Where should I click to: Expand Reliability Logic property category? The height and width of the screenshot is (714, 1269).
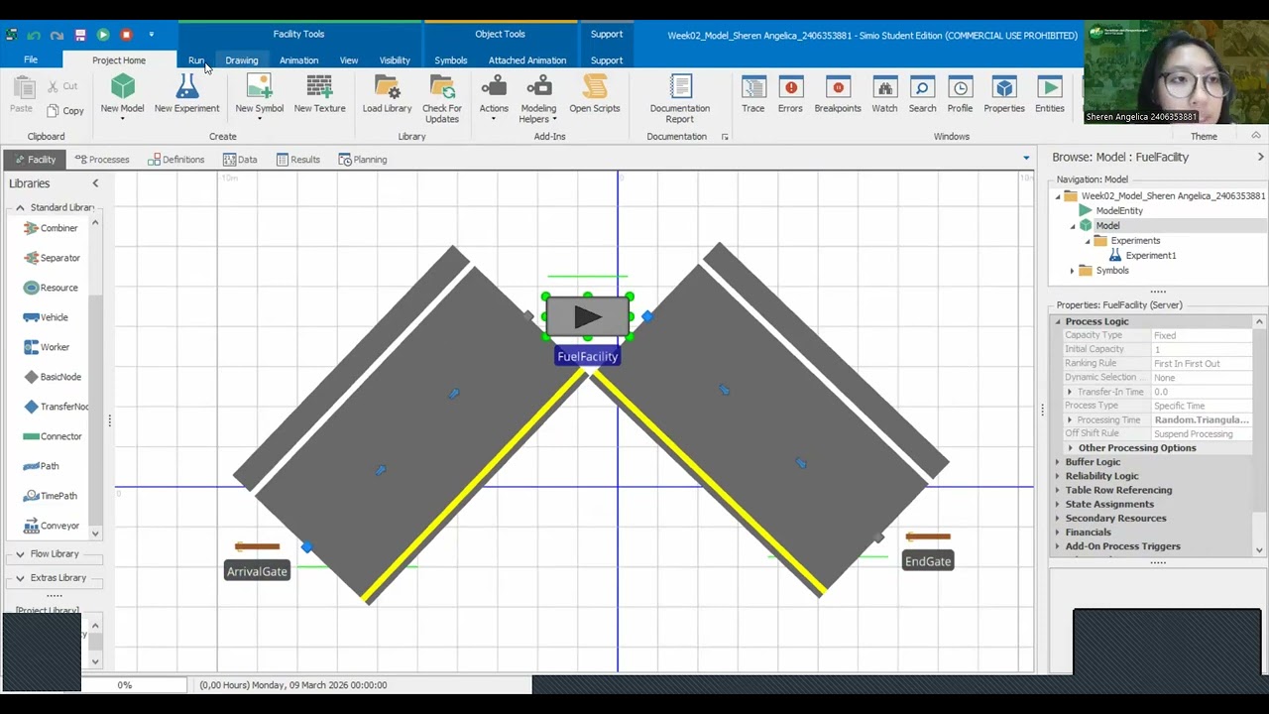coord(1058,476)
